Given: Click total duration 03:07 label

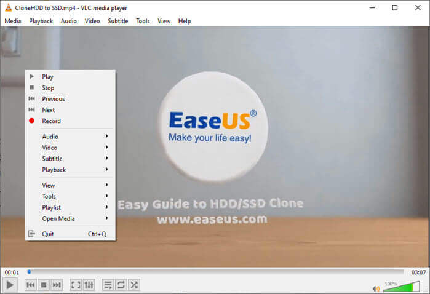Looking at the screenshot, I should tap(418, 272).
